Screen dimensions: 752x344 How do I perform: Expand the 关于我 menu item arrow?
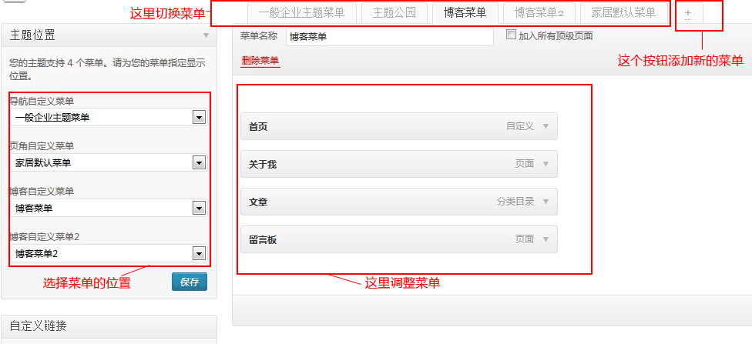pos(546,164)
